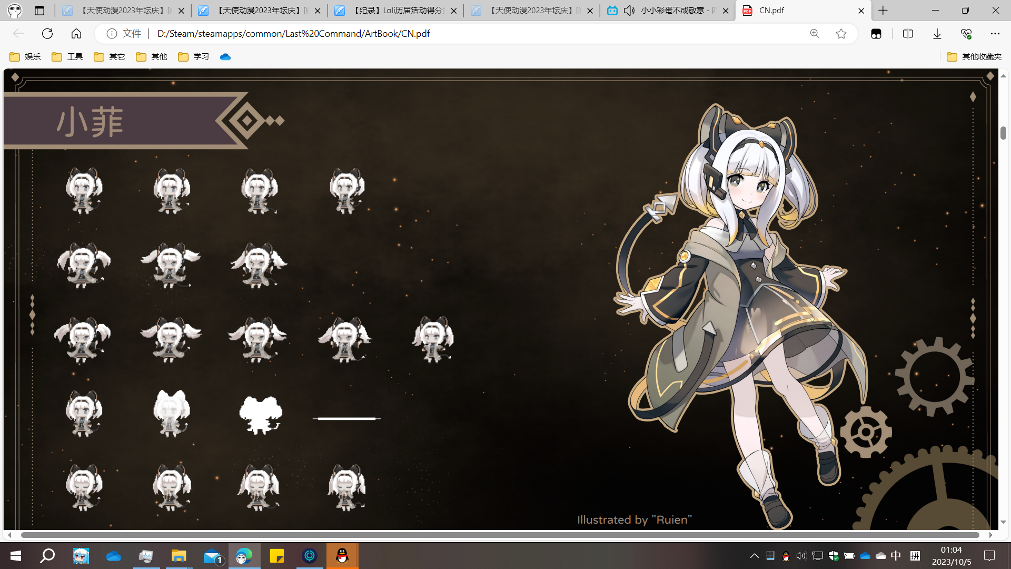1011x569 pixels.
Task: Go to home page icon
Action: coord(76,34)
